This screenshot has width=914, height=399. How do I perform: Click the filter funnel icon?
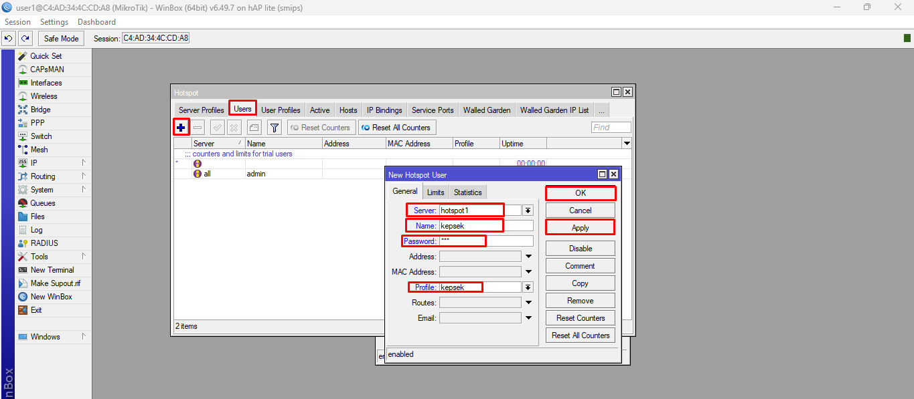(x=274, y=127)
